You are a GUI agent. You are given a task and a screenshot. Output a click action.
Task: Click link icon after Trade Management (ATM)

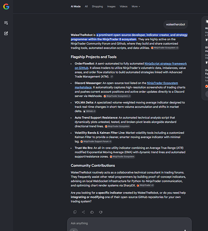pyautogui.click(x=112, y=77)
